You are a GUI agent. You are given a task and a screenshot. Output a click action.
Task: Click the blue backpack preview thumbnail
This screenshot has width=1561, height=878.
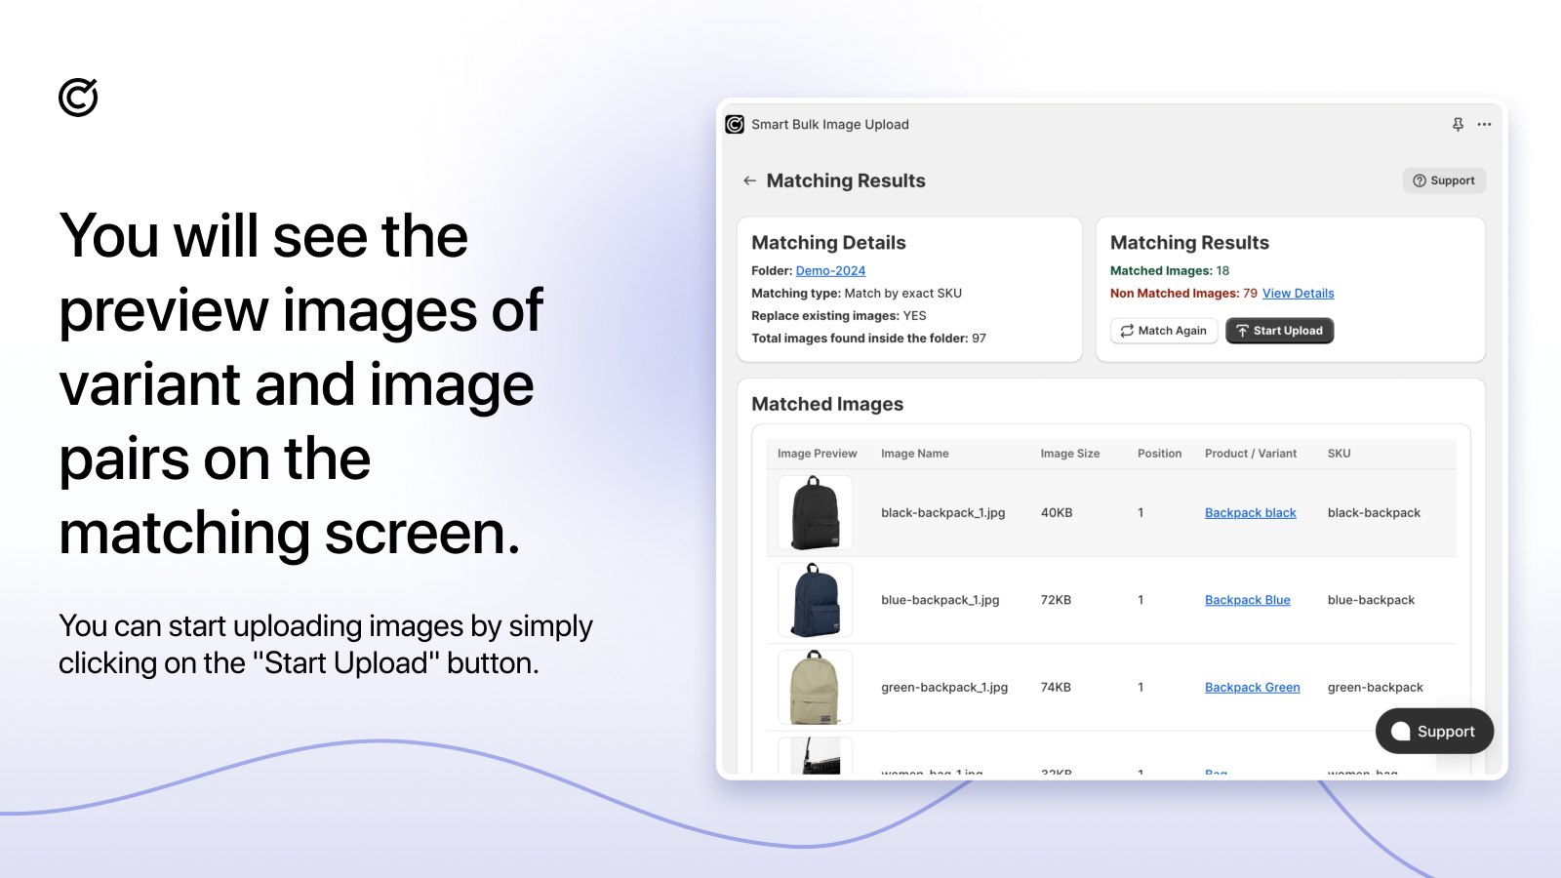pos(815,600)
